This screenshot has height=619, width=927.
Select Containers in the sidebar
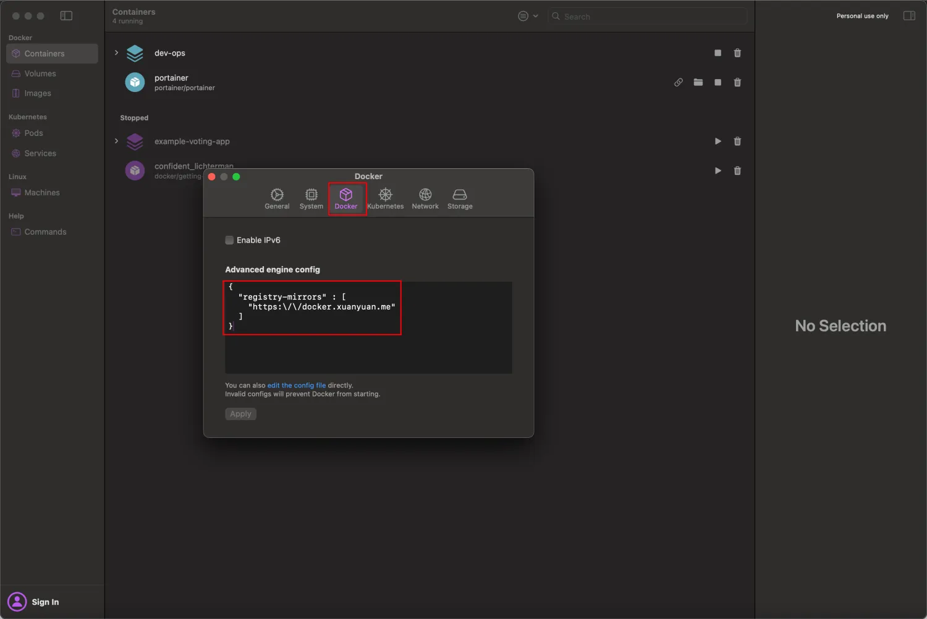coord(52,54)
